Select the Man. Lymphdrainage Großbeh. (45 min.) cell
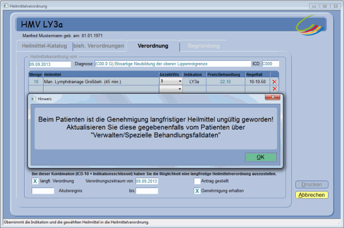This screenshot has width=344, height=228. click(x=101, y=81)
